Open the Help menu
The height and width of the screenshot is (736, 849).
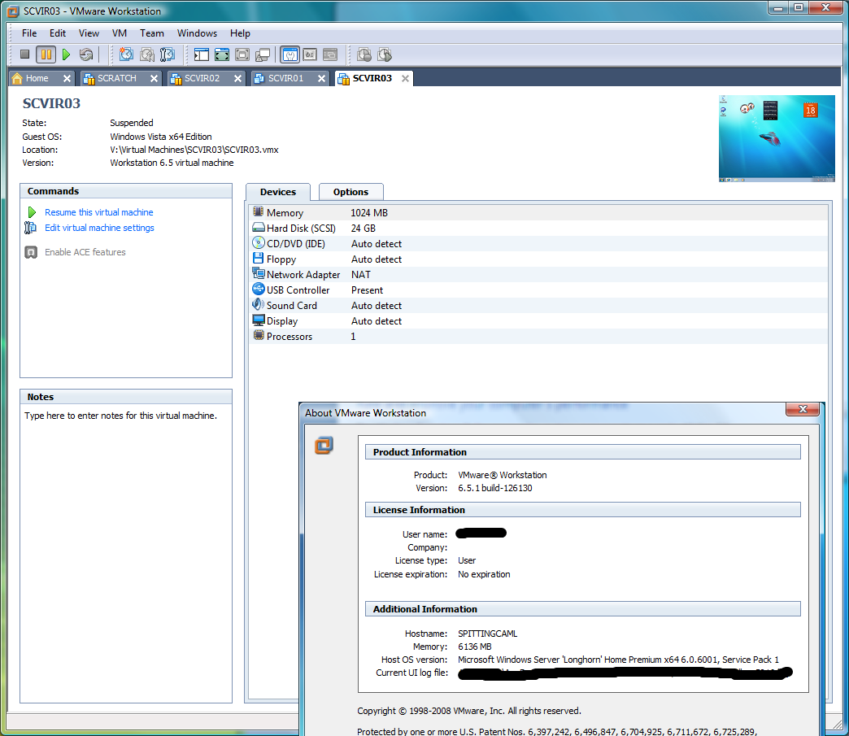coord(240,33)
